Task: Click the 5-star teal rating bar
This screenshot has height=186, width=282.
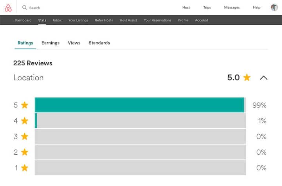Action: pyautogui.click(x=139, y=105)
